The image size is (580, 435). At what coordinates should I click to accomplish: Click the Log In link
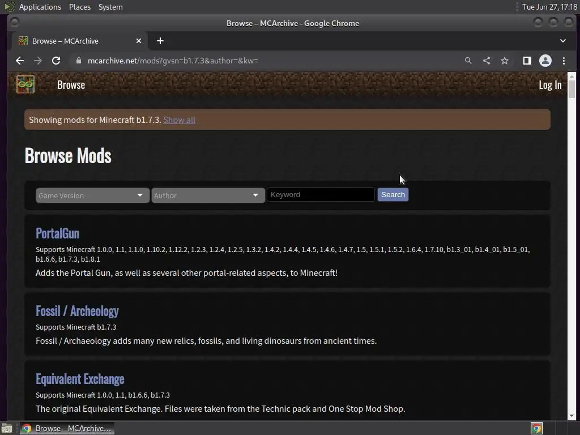point(550,85)
